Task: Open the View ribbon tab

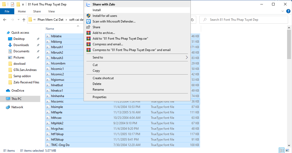Action: (51, 11)
